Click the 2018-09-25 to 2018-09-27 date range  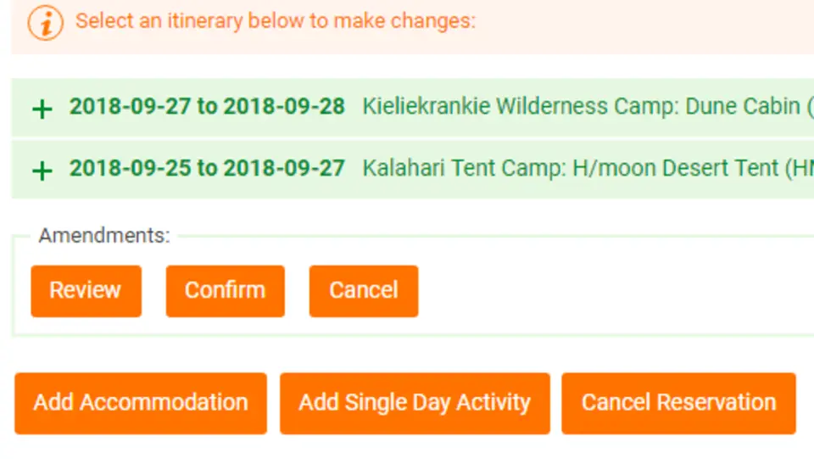pos(207,168)
